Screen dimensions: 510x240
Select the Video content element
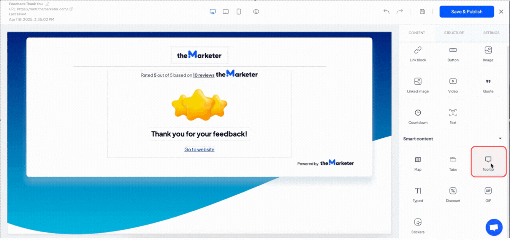(x=453, y=85)
